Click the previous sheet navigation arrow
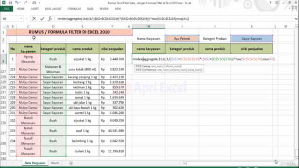The image size is (299, 168). pyautogui.click(x=7, y=163)
